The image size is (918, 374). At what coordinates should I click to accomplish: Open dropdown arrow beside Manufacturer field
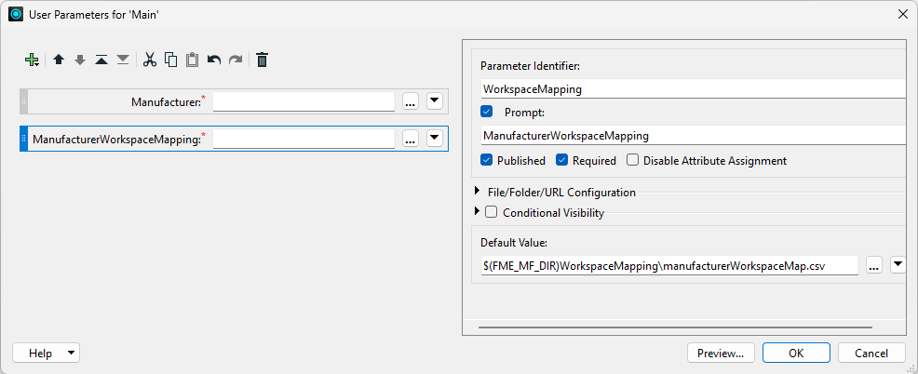point(435,101)
